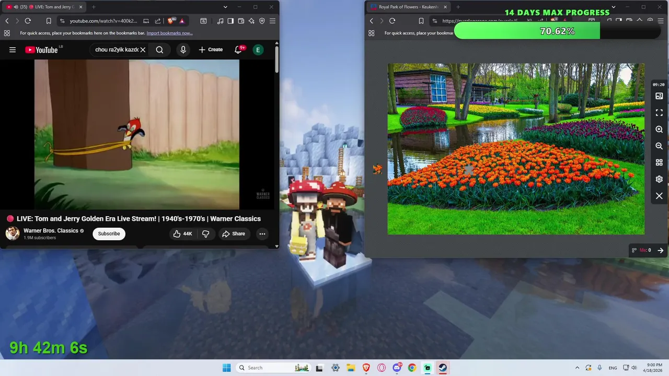Close the Tom and Jerry tab

click(x=80, y=7)
